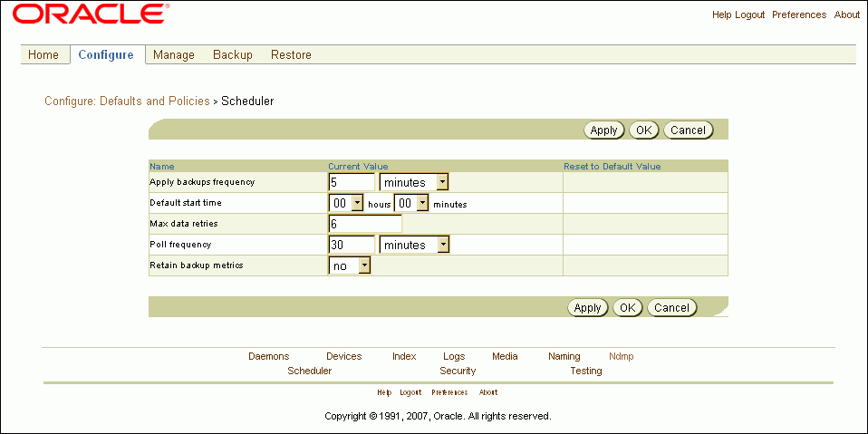This screenshot has width=868, height=434.
Task: Open the Media policy link
Action: (x=505, y=356)
